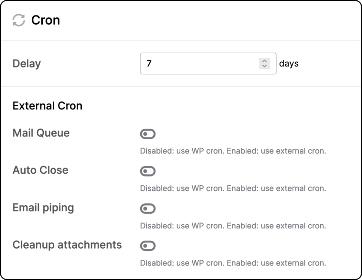Switch on the Cleanup attachments toggle
This screenshot has height=280, width=362.
[x=148, y=246]
